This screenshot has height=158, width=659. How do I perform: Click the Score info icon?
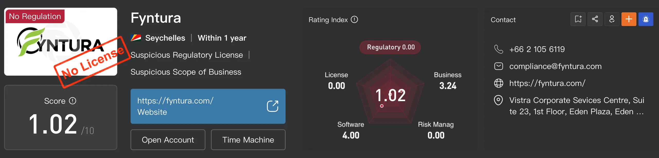point(73,101)
